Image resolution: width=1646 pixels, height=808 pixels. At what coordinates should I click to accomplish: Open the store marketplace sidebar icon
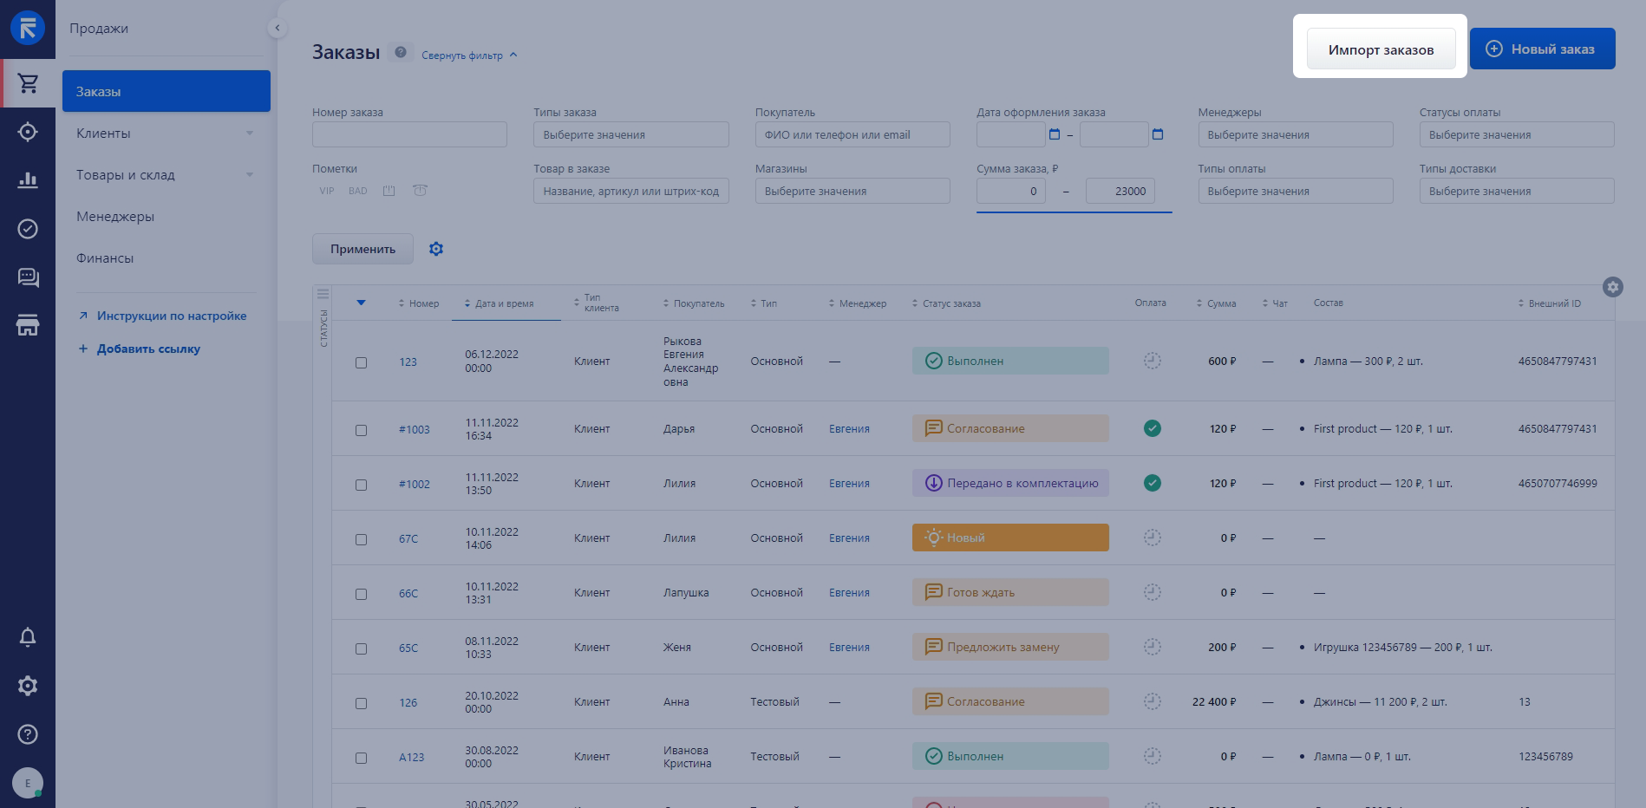(x=28, y=326)
